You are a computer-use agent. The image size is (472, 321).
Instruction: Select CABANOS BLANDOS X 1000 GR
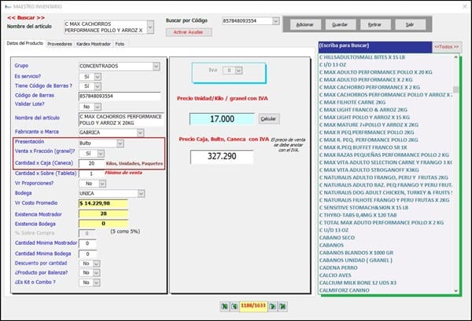coord(356,253)
